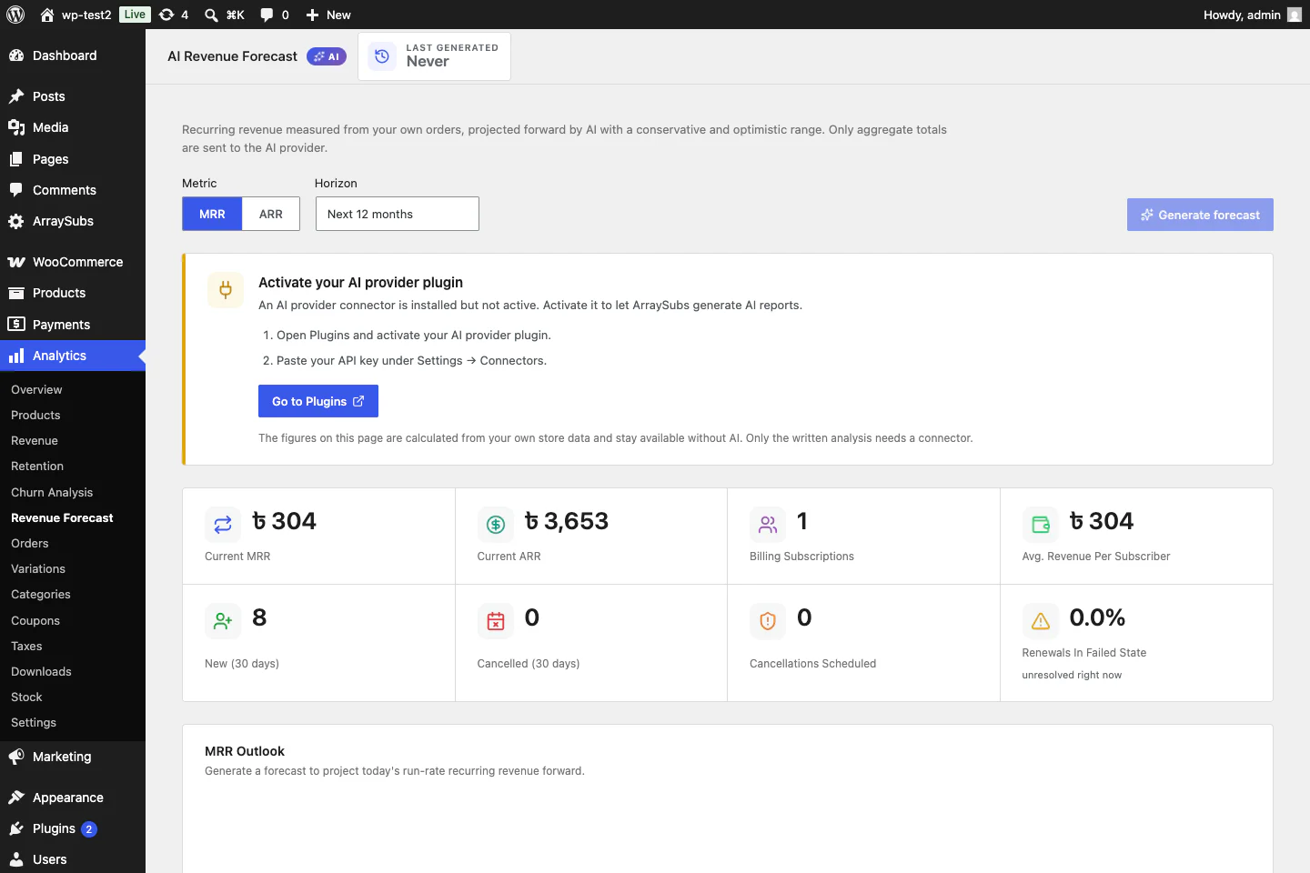Click the Go to Plugins button
Viewport: 1310px width, 873px height.
[x=318, y=401]
